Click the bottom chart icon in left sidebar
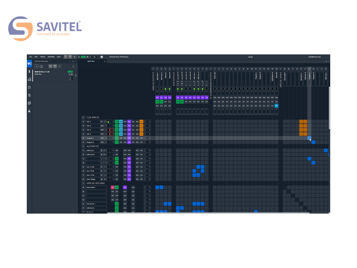The width and height of the screenshot is (357, 268). click(x=29, y=111)
